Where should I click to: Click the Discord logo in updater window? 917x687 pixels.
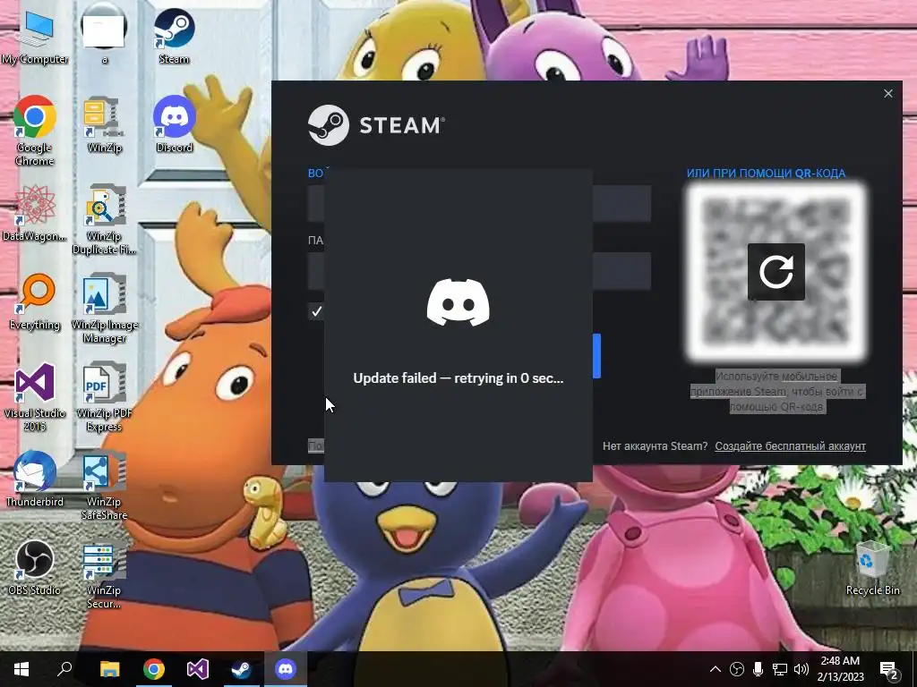(458, 302)
